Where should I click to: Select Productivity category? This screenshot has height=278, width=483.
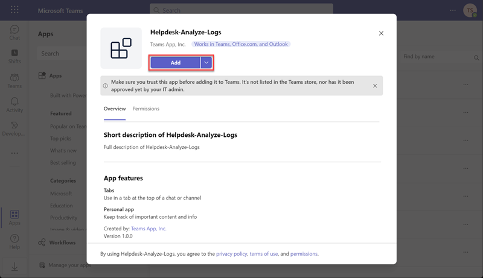(x=63, y=218)
